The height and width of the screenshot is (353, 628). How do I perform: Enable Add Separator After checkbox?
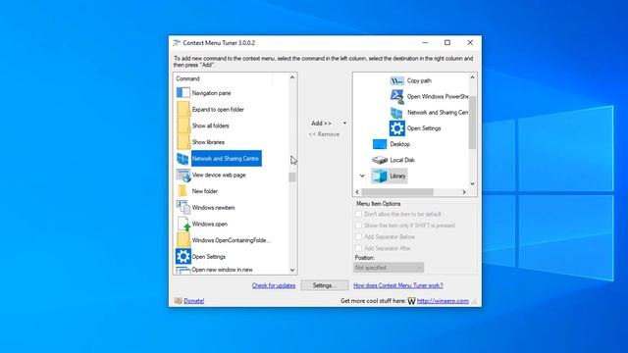pyautogui.click(x=358, y=248)
